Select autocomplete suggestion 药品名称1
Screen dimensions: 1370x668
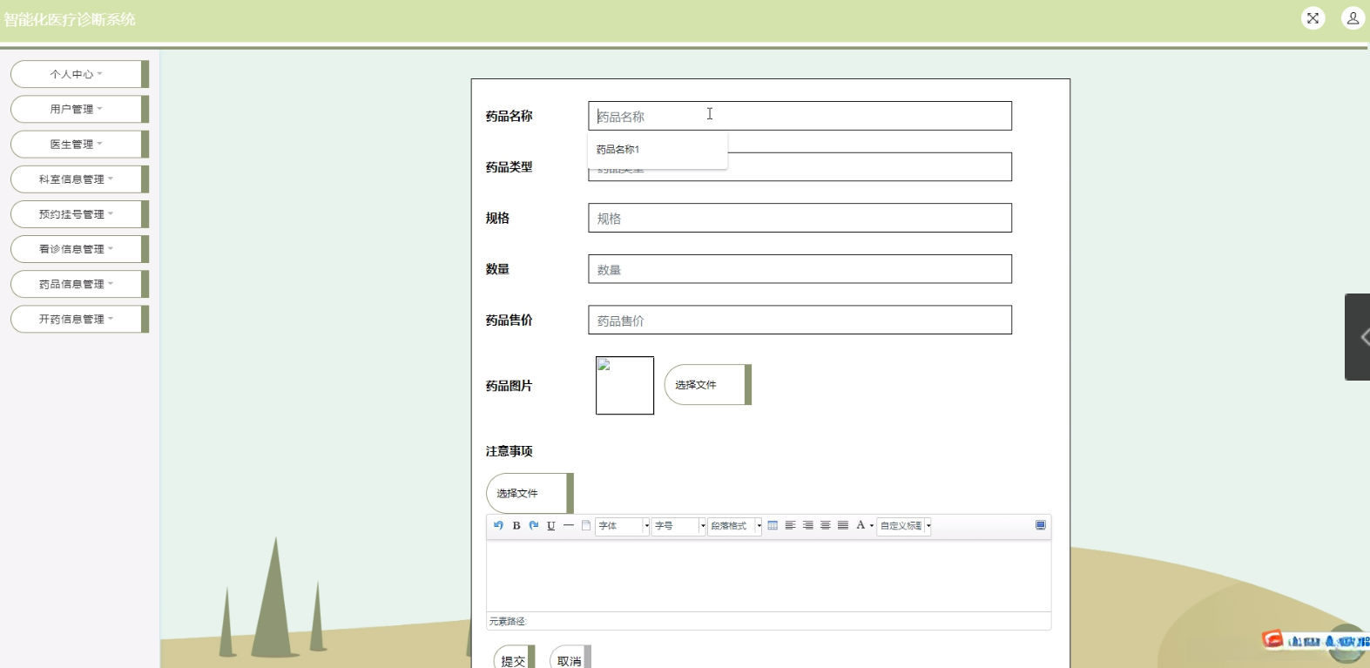click(x=658, y=150)
